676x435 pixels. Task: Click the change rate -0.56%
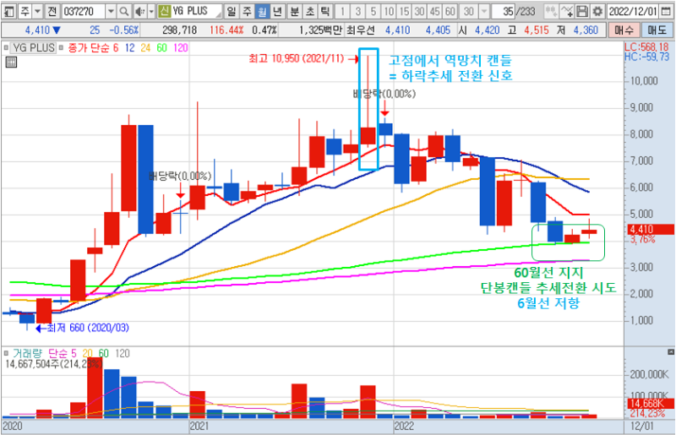coord(124,30)
